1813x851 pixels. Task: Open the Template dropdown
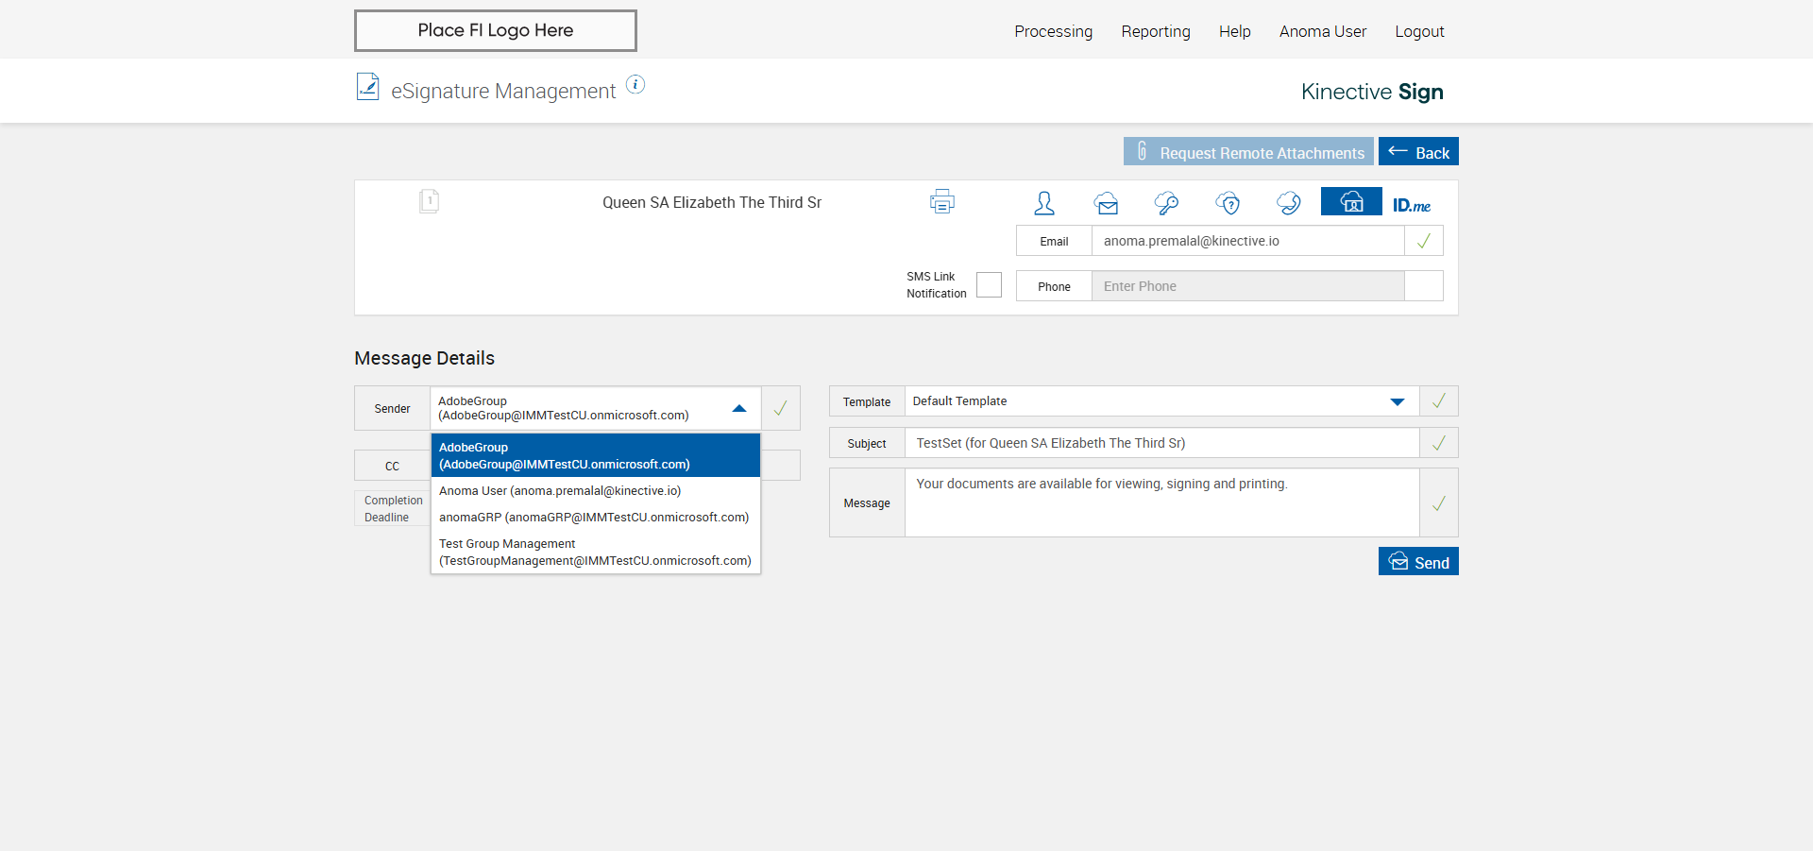(1397, 401)
